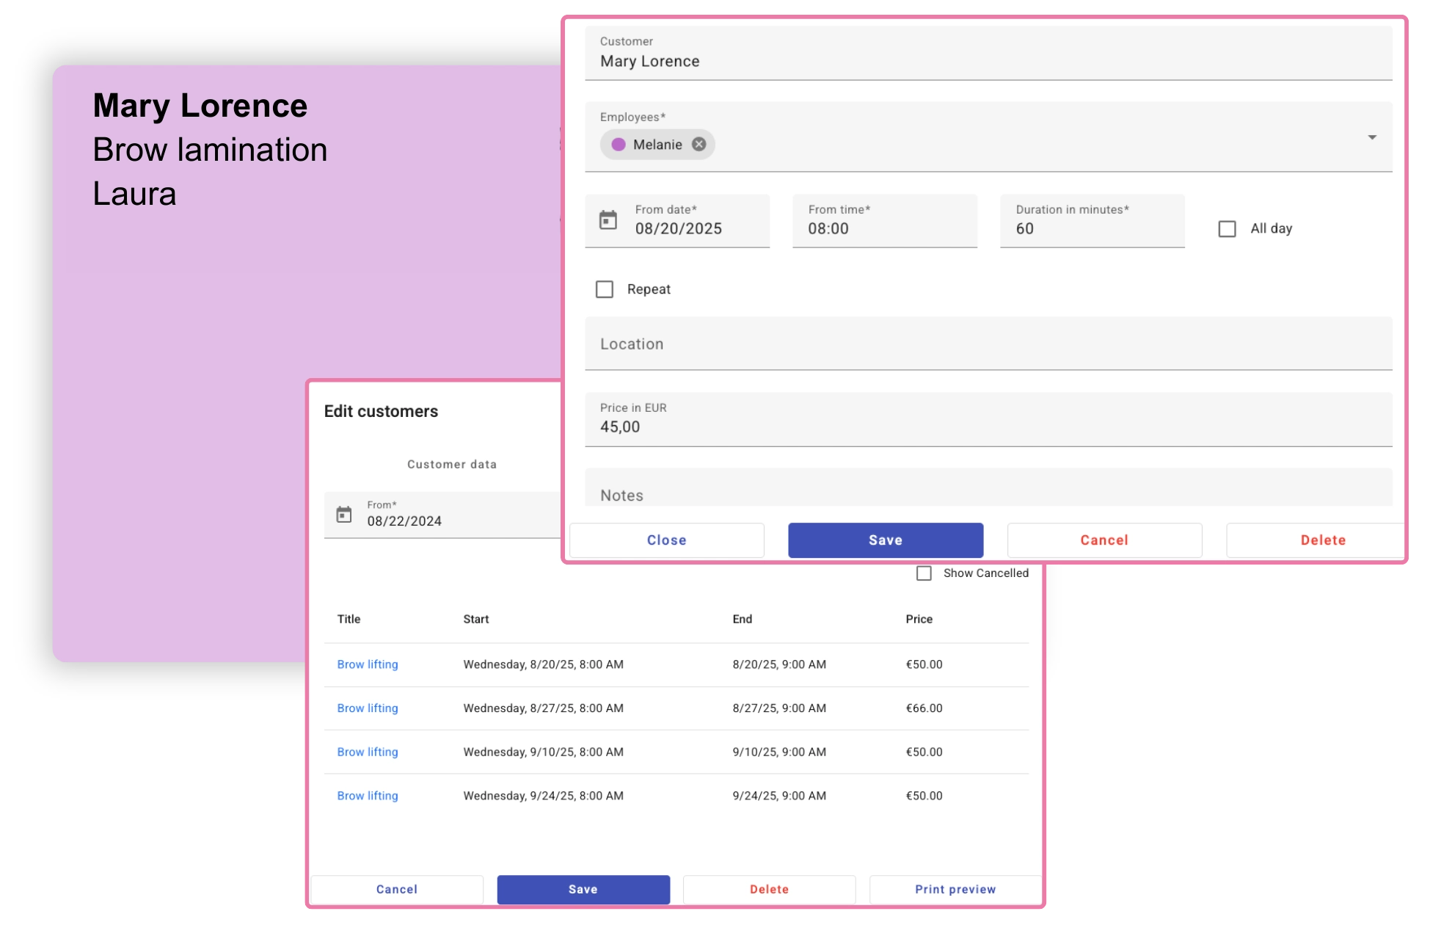Image resolution: width=1441 pixels, height=925 pixels.
Task: Open the calendar picker for From date 08/22/2024
Action: pos(344,515)
